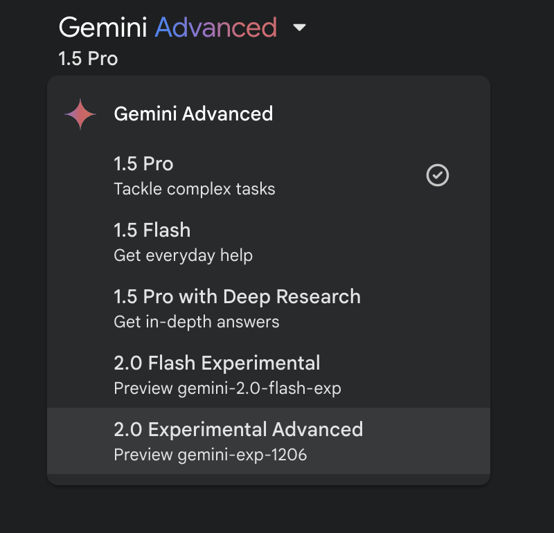Select 2.0 Experimental Advanced model
The image size is (554, 533).
238,429
